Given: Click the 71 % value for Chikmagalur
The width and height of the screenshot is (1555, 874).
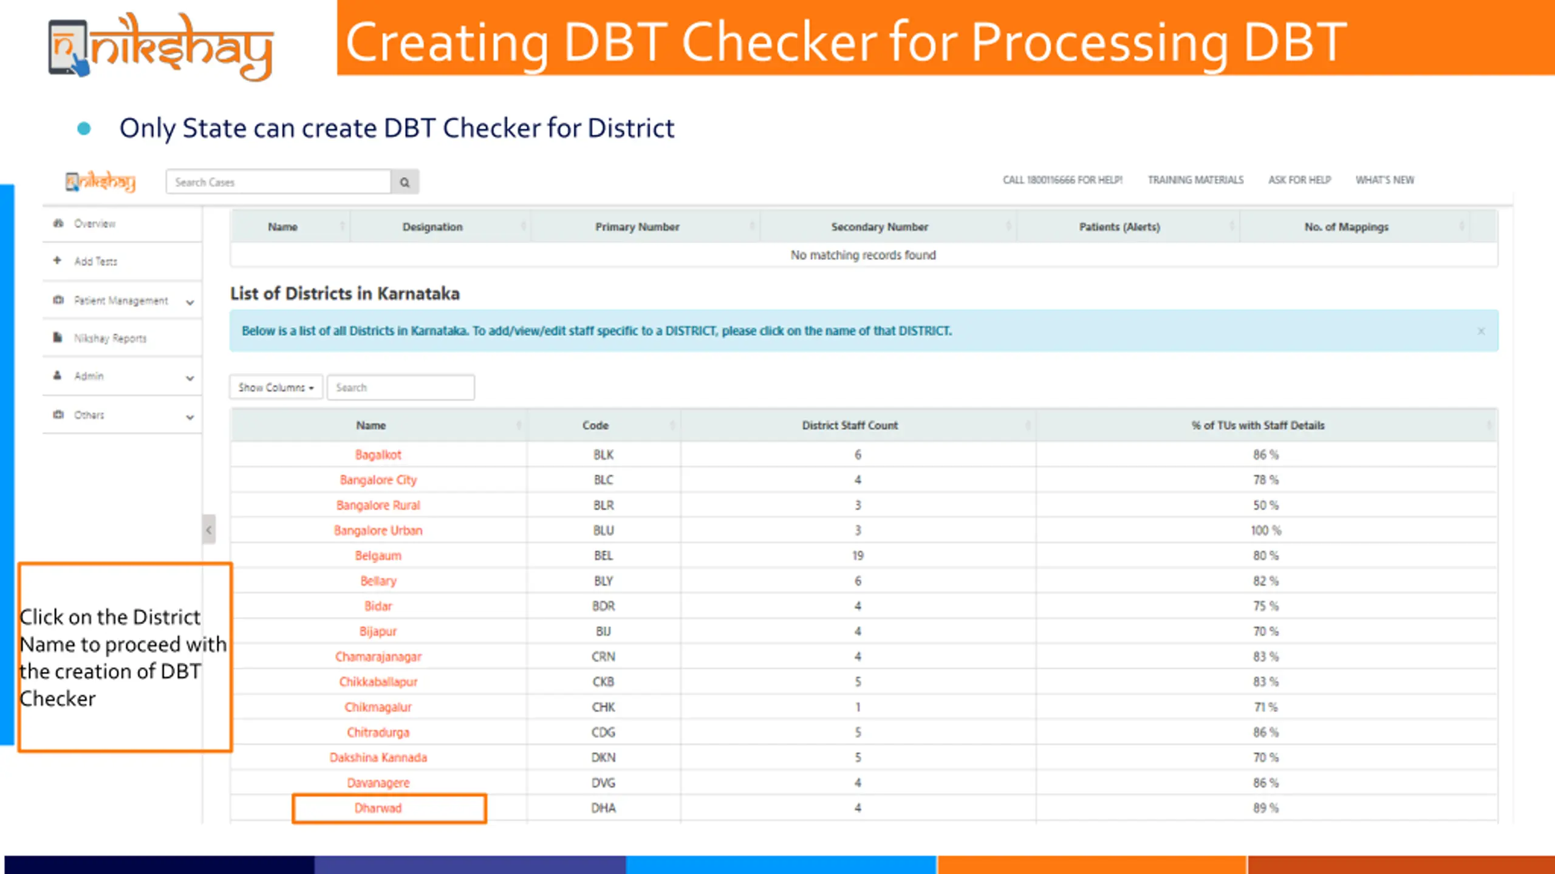Looking at the screenshot, I should [1266, 707].
